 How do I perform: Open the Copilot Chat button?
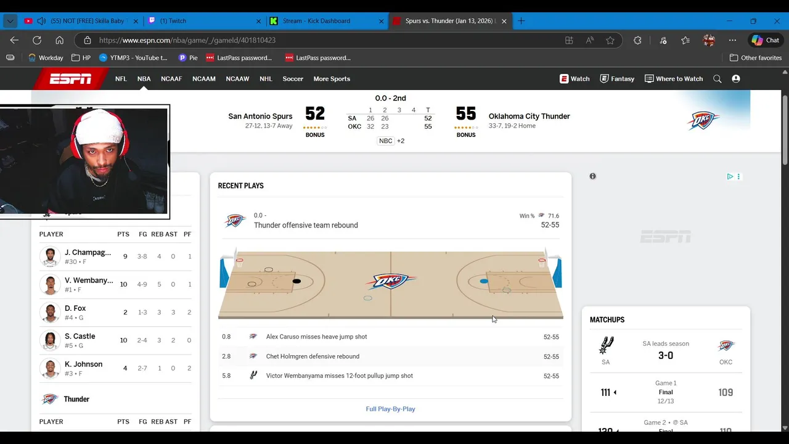[x=765, y=40]
